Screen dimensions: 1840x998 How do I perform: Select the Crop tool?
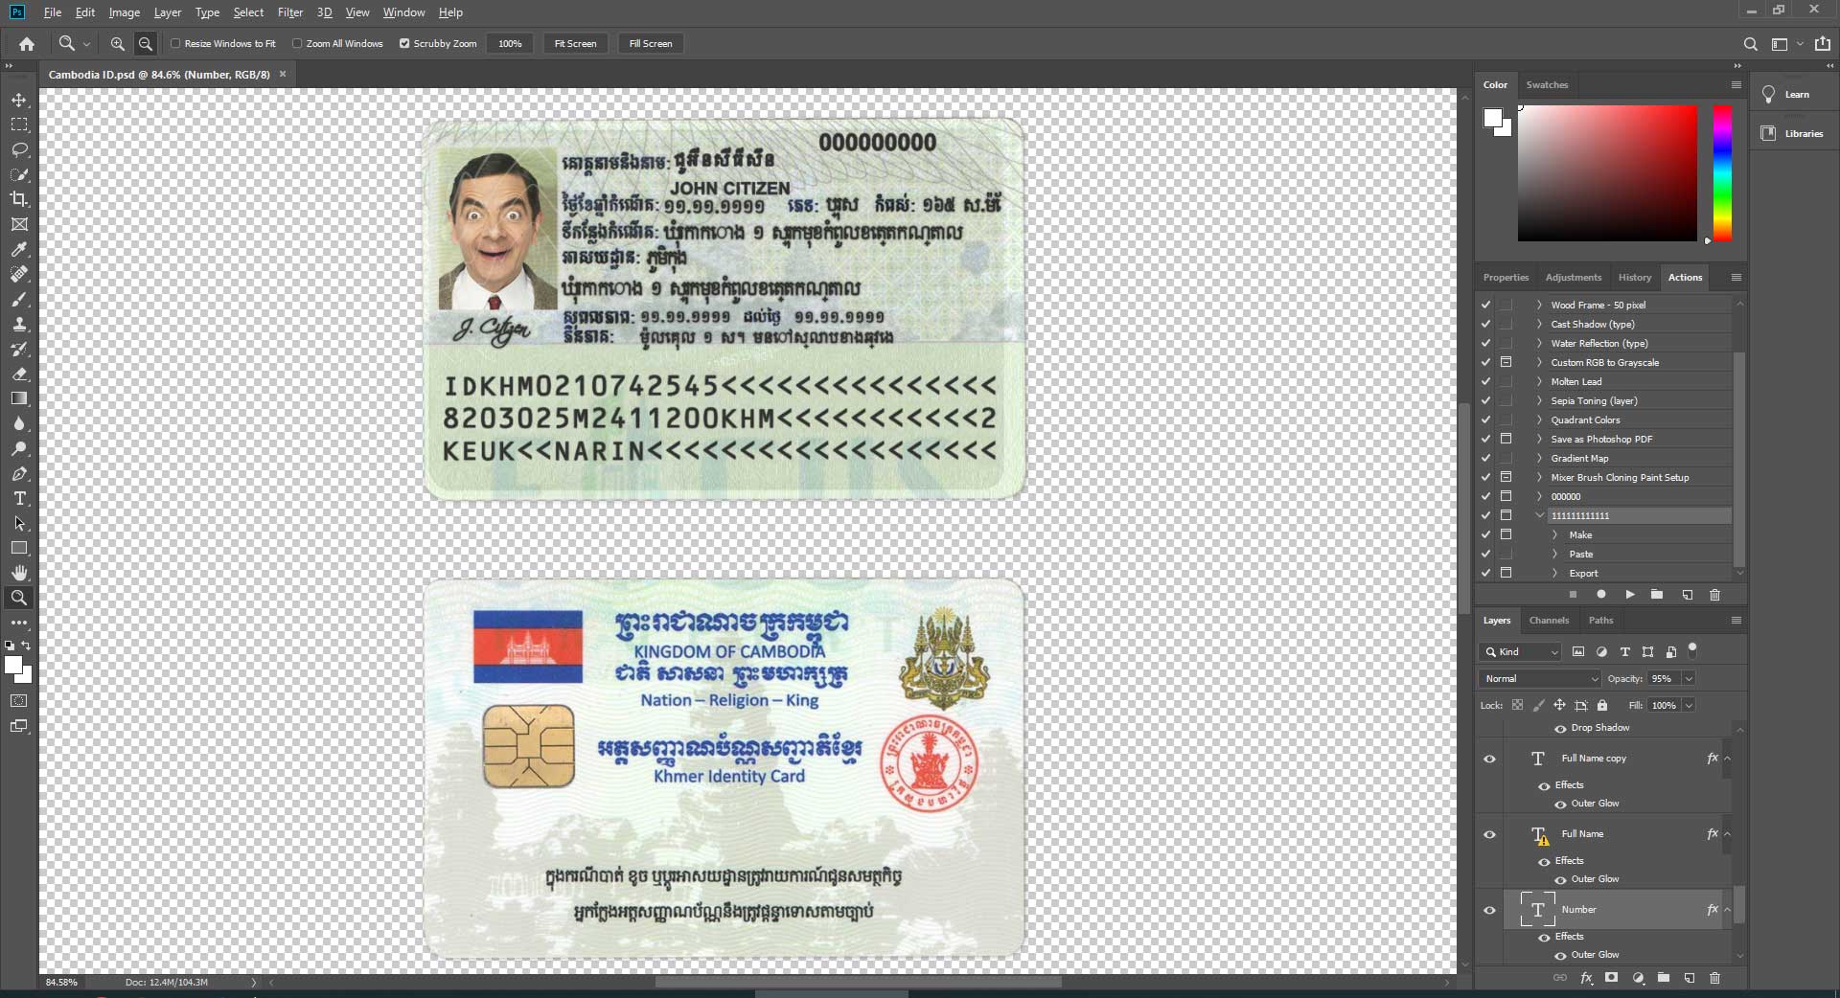(x=19, y=199)
